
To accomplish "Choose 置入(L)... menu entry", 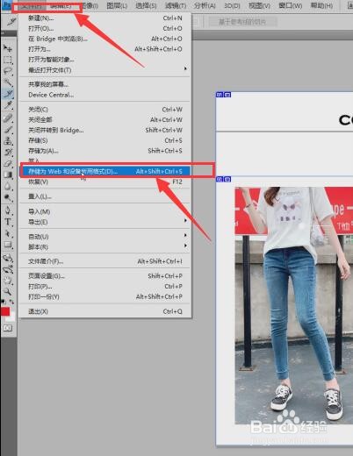I will (x=104, y=196).
